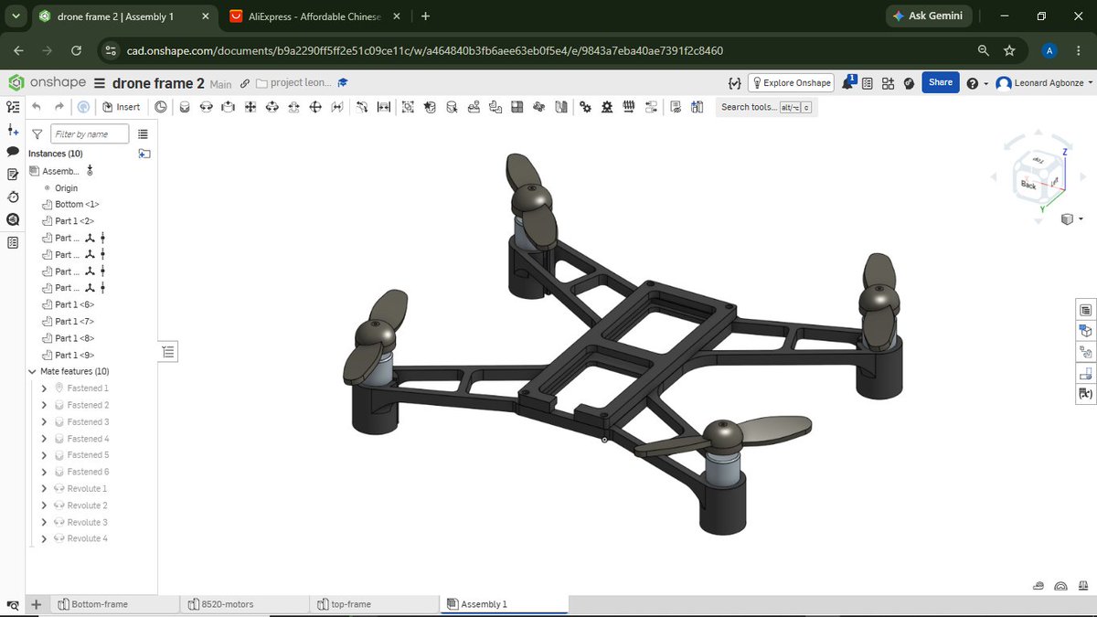Click the Undo arrow in the toolbar
The image size is (1097, 617).
pyautogui.click(x=37, y=107)
